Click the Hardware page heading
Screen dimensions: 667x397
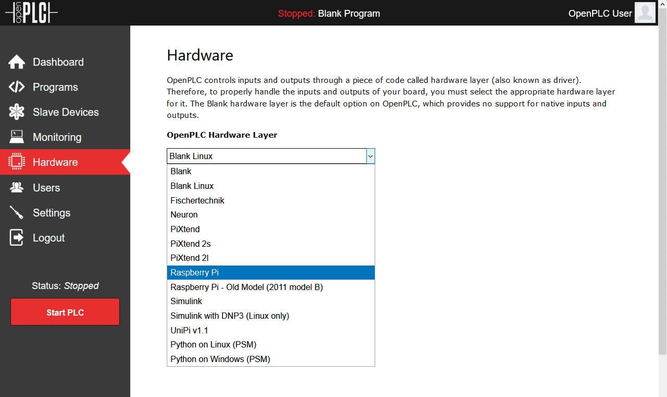click(x=200, y=55)
